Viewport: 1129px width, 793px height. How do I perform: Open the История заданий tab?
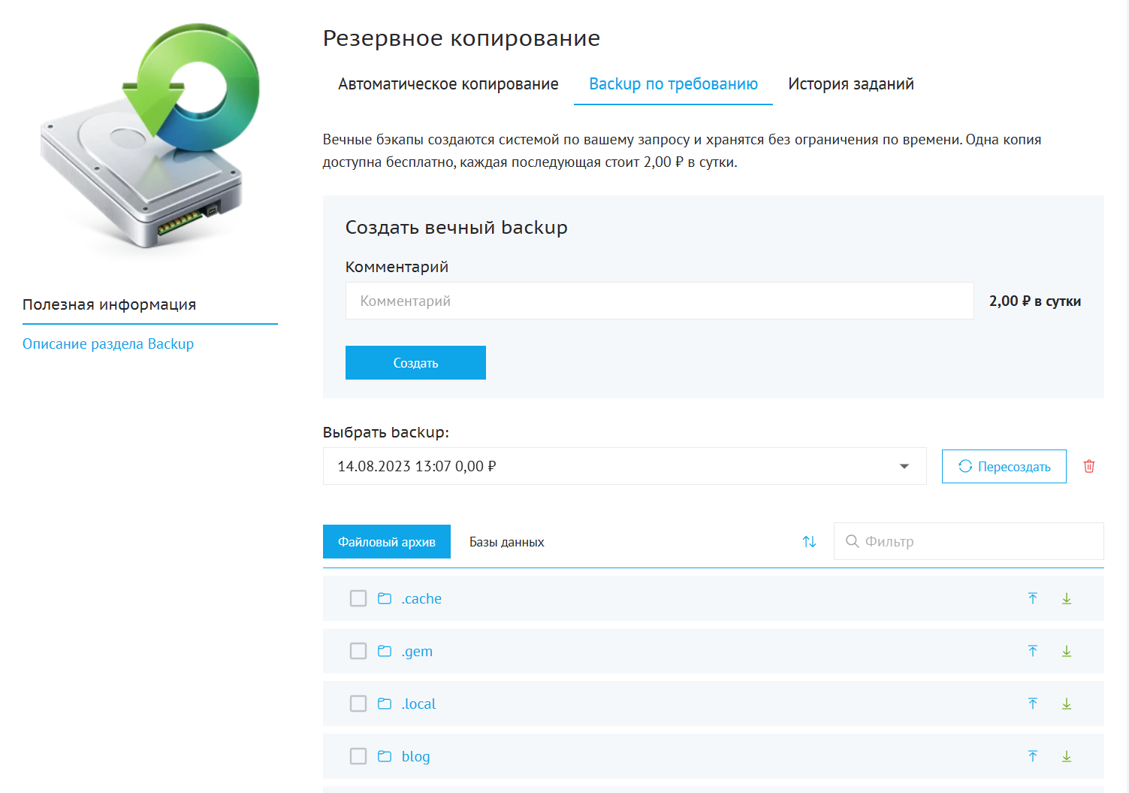pyautogui.click(x=850, y=84)
